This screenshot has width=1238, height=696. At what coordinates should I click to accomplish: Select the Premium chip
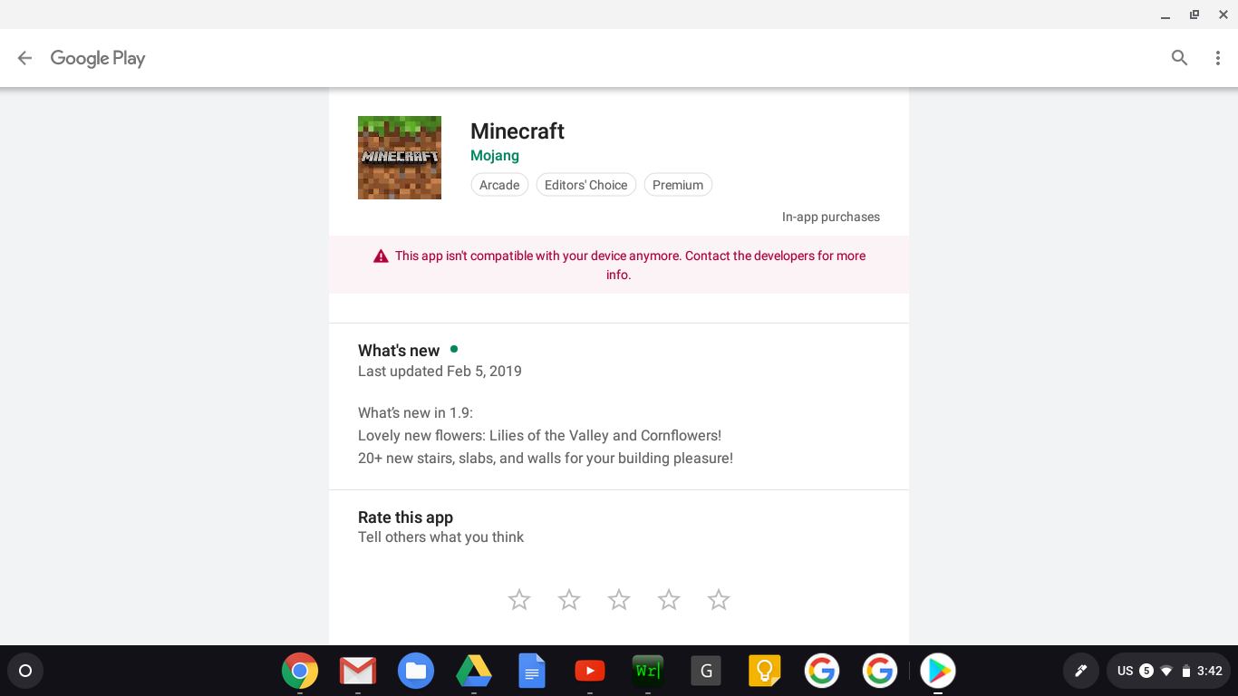[x=678, y=185]
